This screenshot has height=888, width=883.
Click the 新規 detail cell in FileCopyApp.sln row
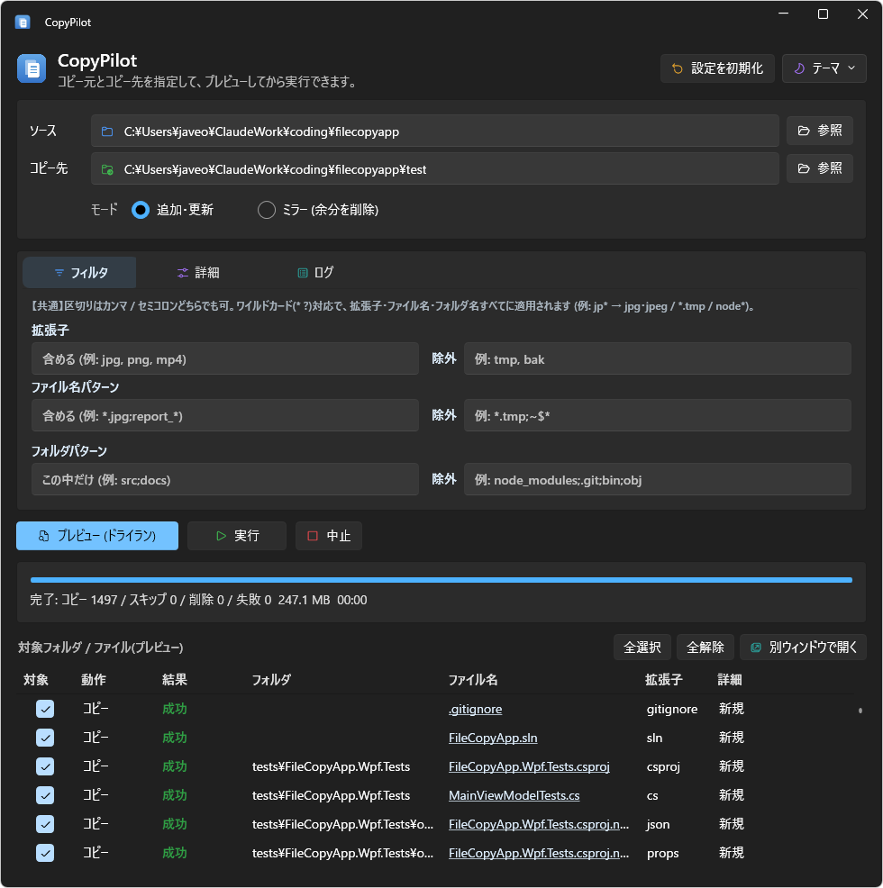[x=732, y=738]
